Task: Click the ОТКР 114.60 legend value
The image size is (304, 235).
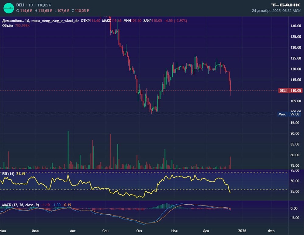Action: click(x=90, y=21)
